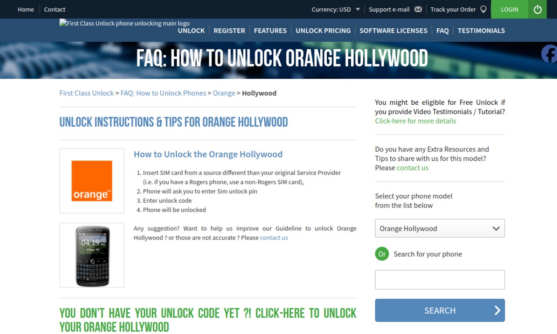The width and height of the screenshot is (557, 334).
Task: Open the TESTIMONIALS menu item
Action: pos(481,30)
